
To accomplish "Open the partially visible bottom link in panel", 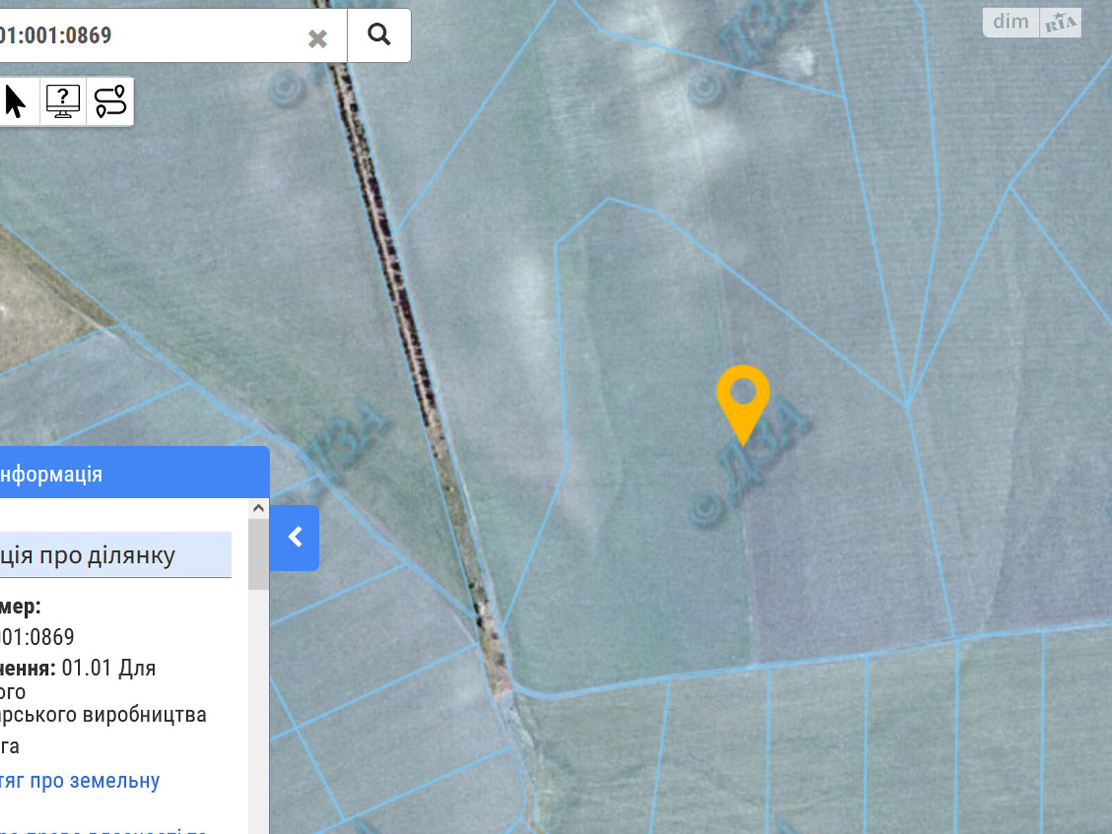I will click(x=104, y=828).
